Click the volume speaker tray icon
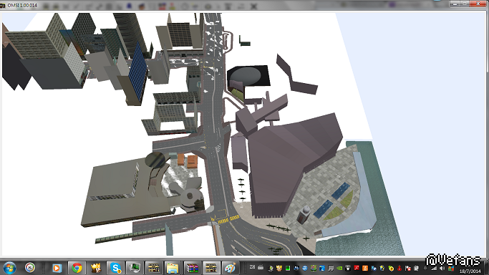The image size is (489, 275). (x=442, y=269)
